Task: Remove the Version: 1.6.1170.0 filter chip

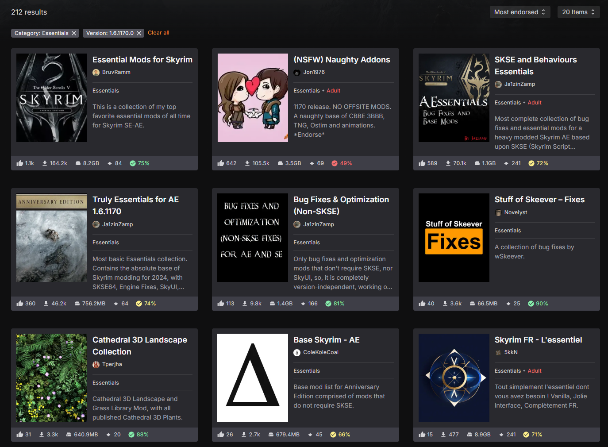Action: click(x=139, y=33)
